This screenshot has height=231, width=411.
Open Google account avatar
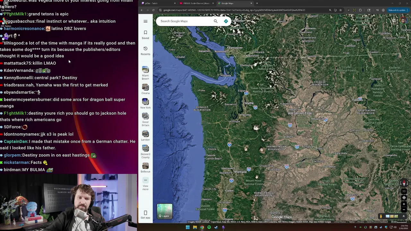[x=404, y=21]
